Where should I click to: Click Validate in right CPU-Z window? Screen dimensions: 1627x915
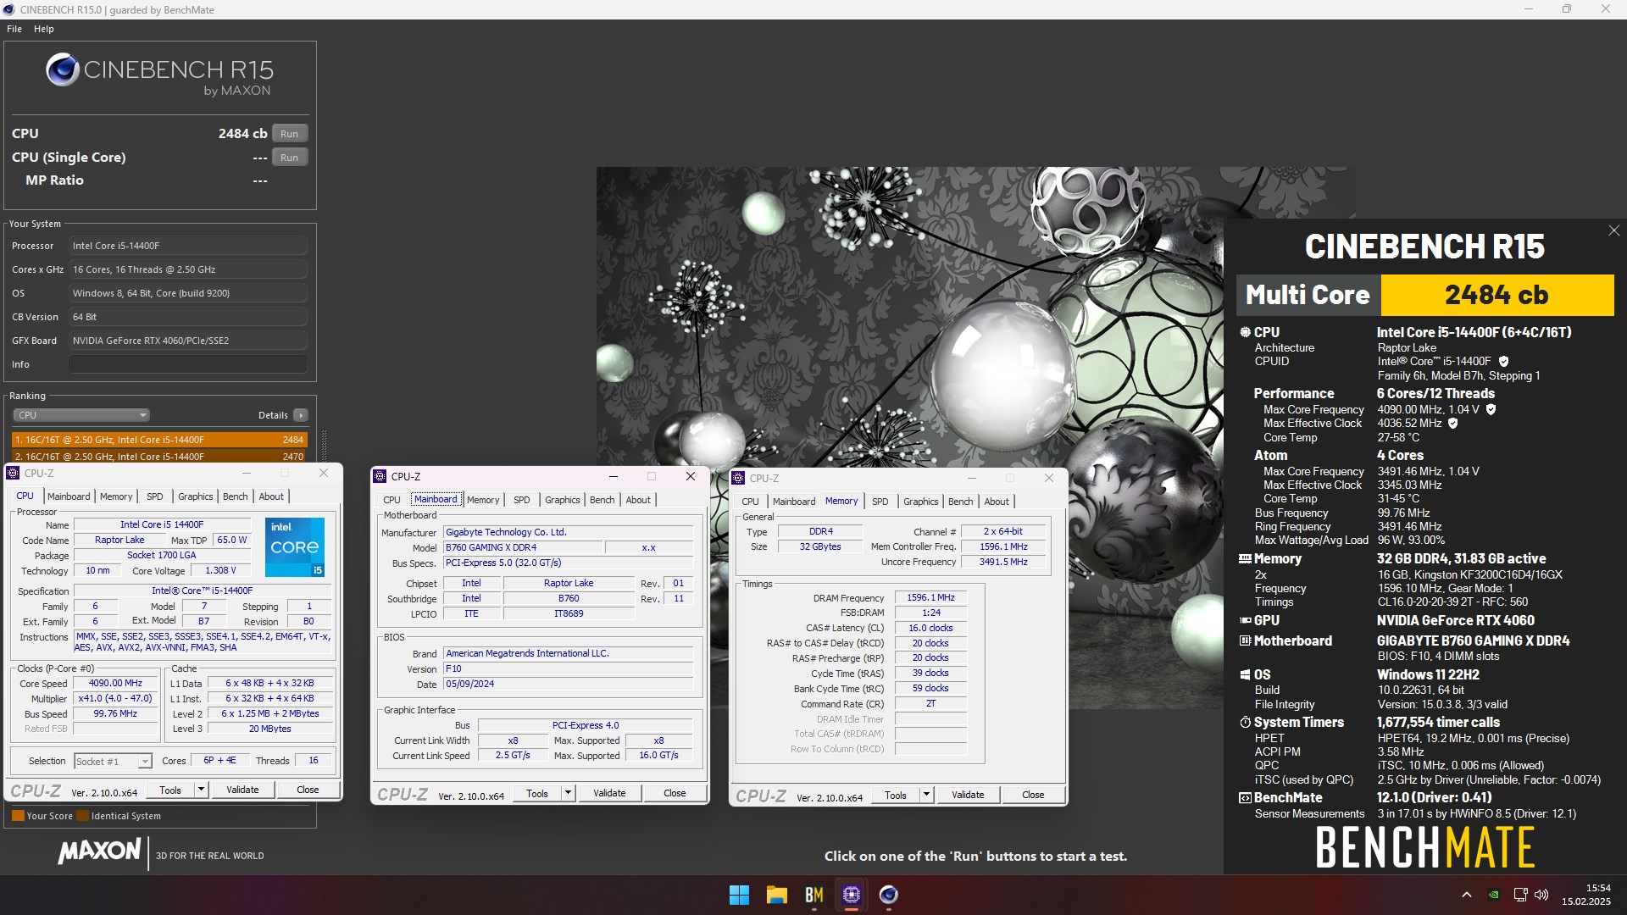[x=968, y=796]
